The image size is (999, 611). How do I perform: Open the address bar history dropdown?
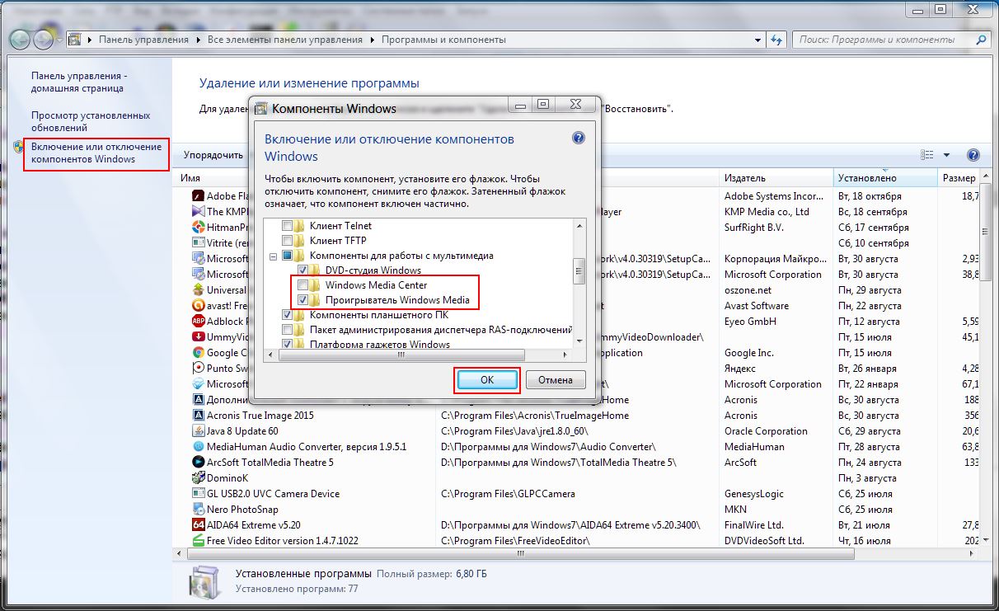click(x=757, y=40)
